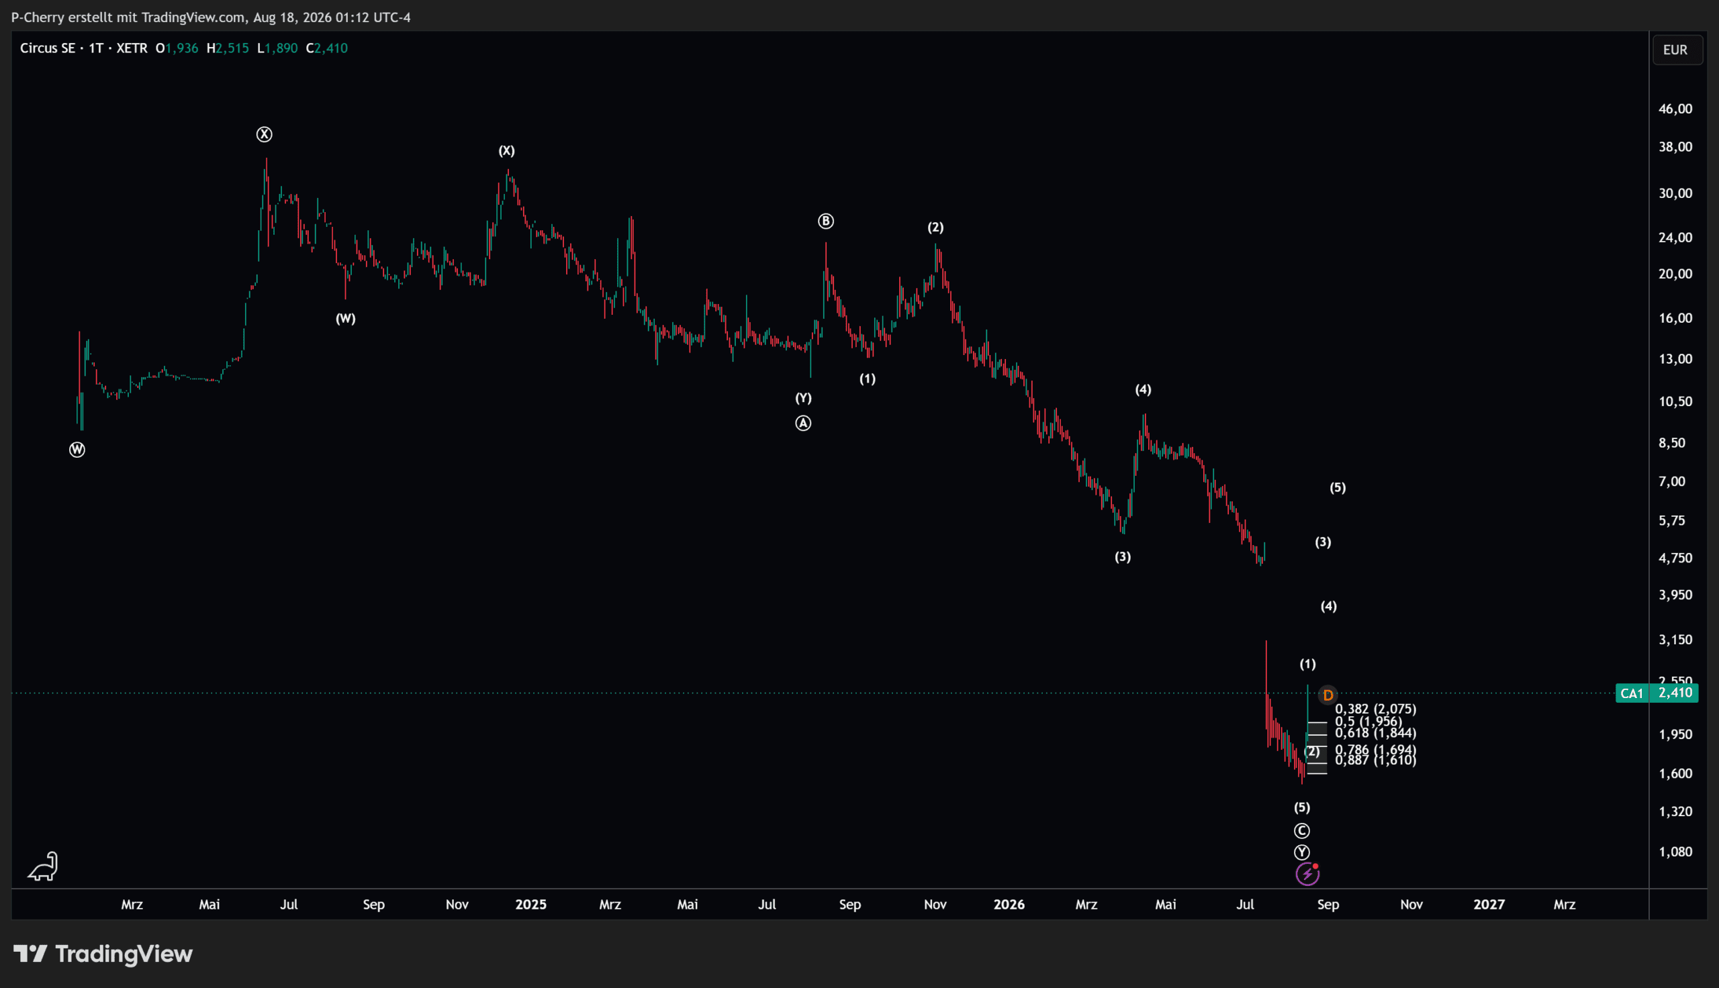Click 38,00 on the price axis

tap(1675, 146)
